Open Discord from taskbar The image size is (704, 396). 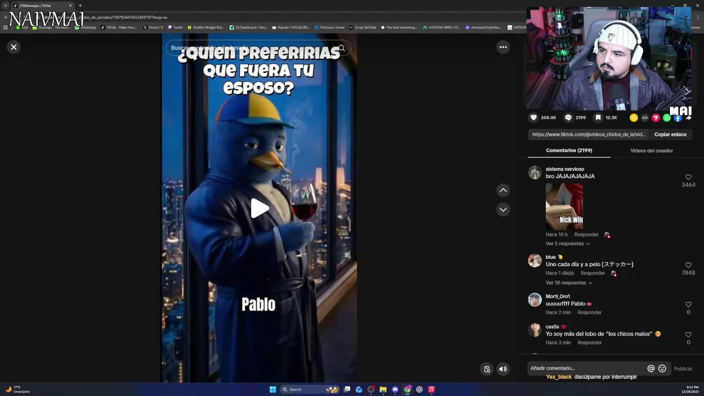[x=395, y=389]
